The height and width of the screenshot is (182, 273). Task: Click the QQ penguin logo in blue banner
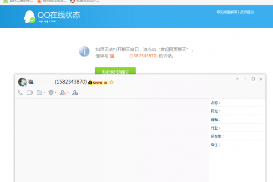pyautogui.click(x=30, y=17)
